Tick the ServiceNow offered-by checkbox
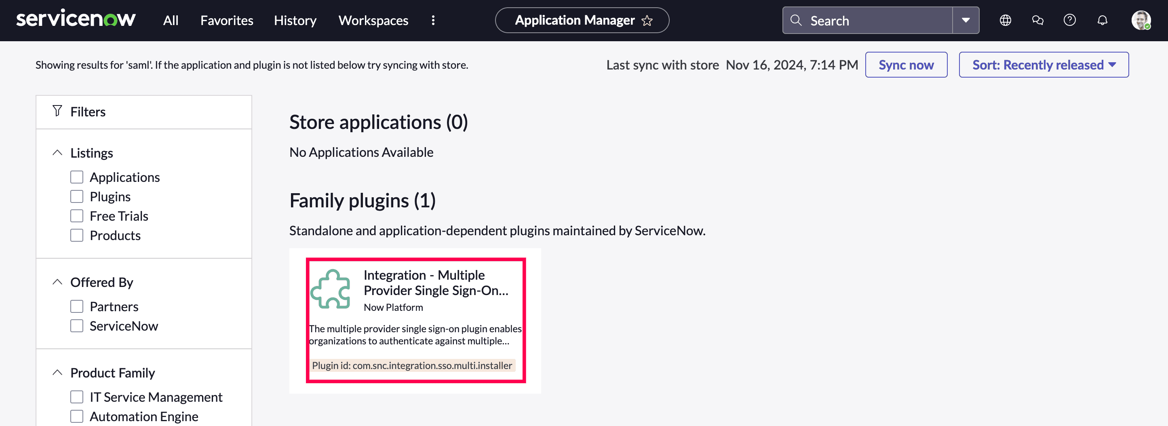Screen dimensions: 1168x426 pos(77,326)
